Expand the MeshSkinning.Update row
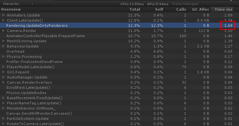The height and width of the screenshot is (126, 239). [x=4, y=41]
